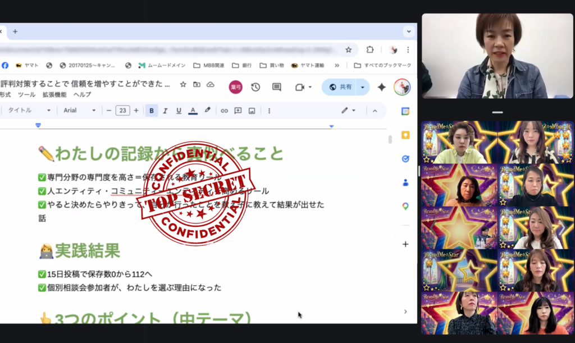Show all comments panel icon
575x343 pixels.
point(276,87)
